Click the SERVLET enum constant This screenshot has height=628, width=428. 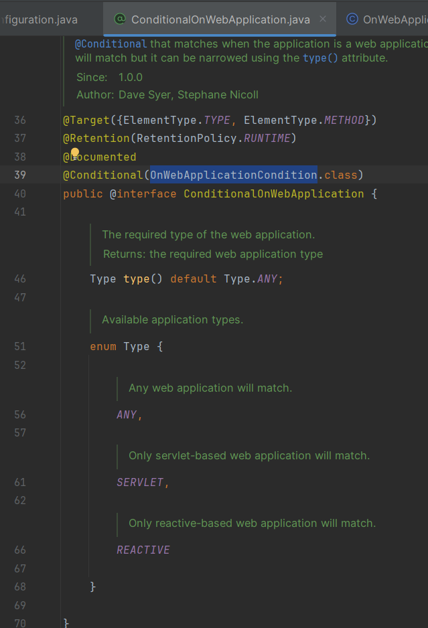140,482
